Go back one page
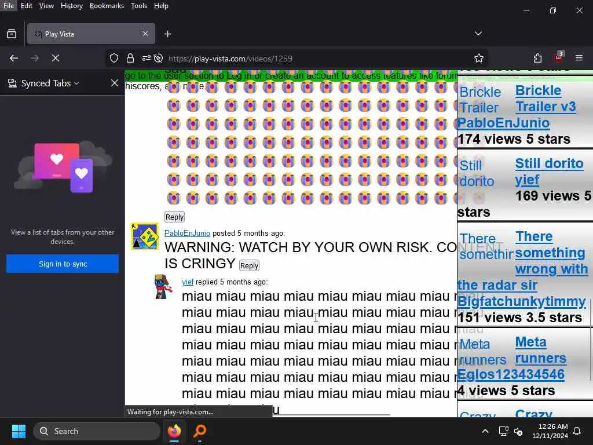The height and width of the screenshot is (445, 593). (x=14, y=59)
